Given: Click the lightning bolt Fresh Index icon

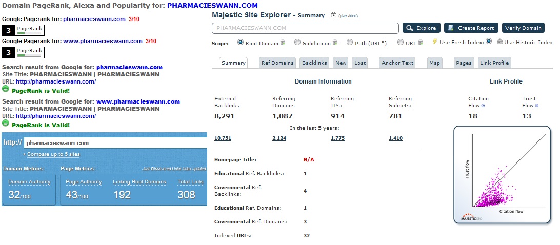Looking at the screenshot, I should [435, 42].
